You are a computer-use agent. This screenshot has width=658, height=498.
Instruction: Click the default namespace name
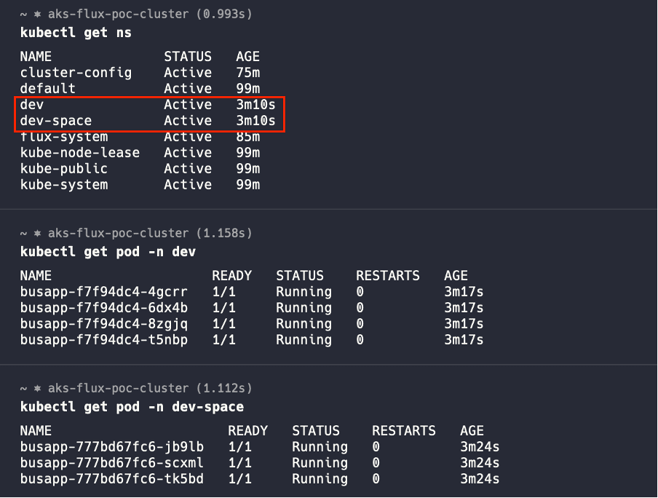48,89
